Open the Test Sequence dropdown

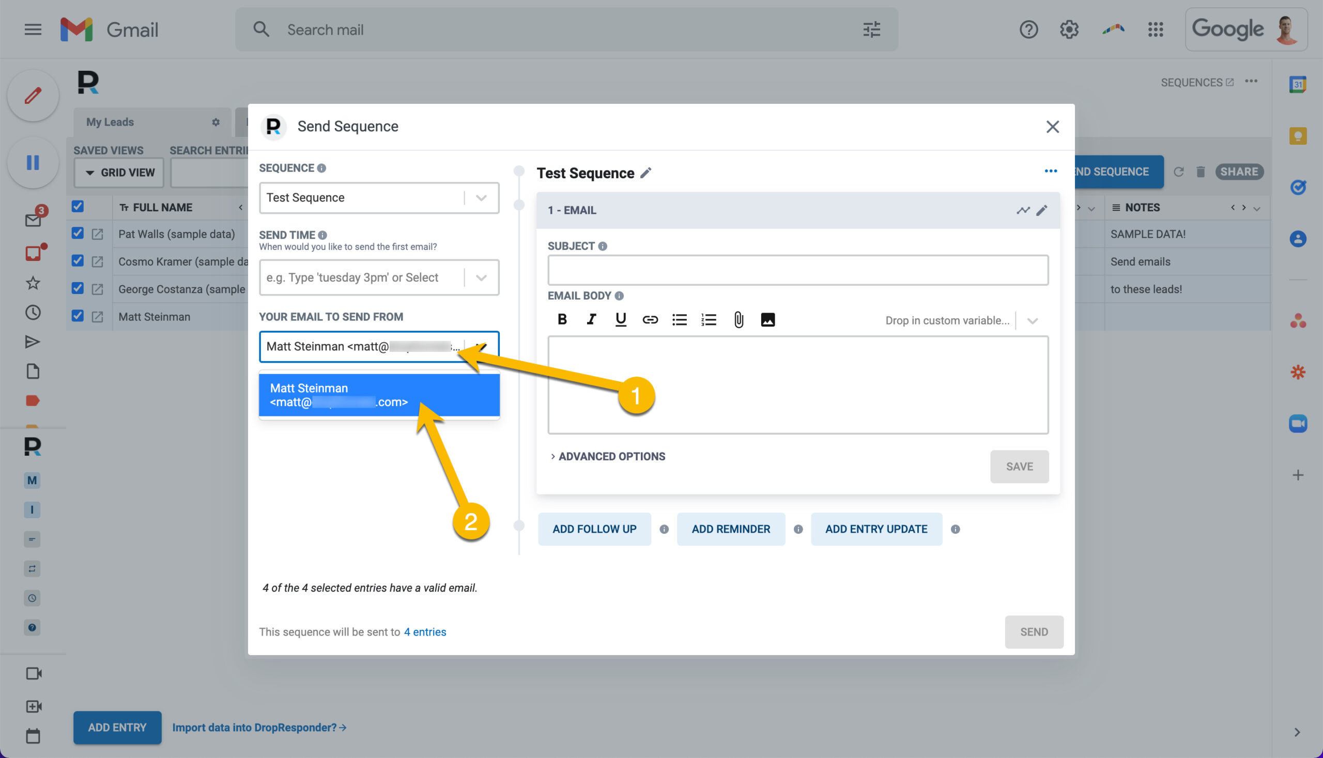(x=379, y=198)
